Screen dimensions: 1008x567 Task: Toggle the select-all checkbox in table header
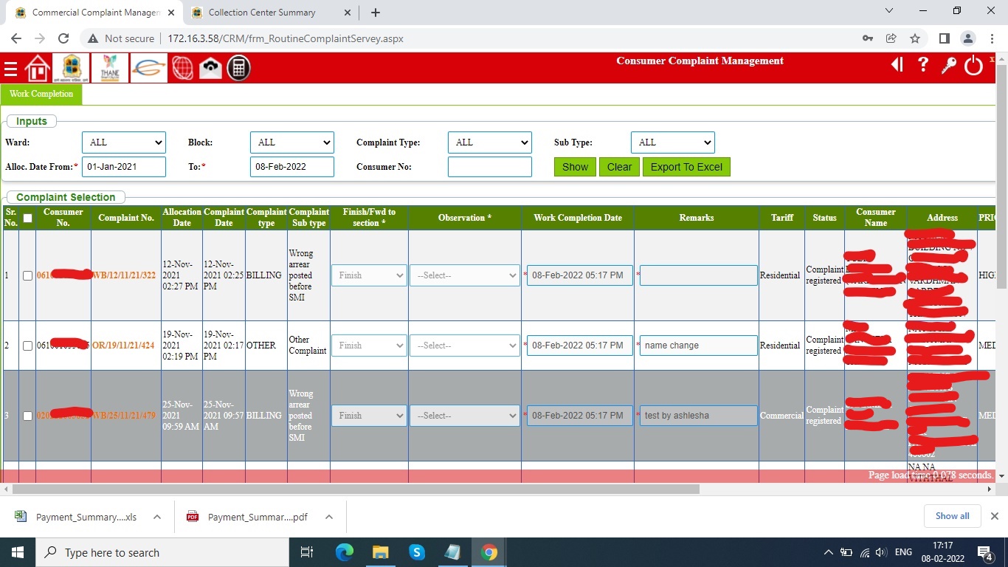point(27,218)
